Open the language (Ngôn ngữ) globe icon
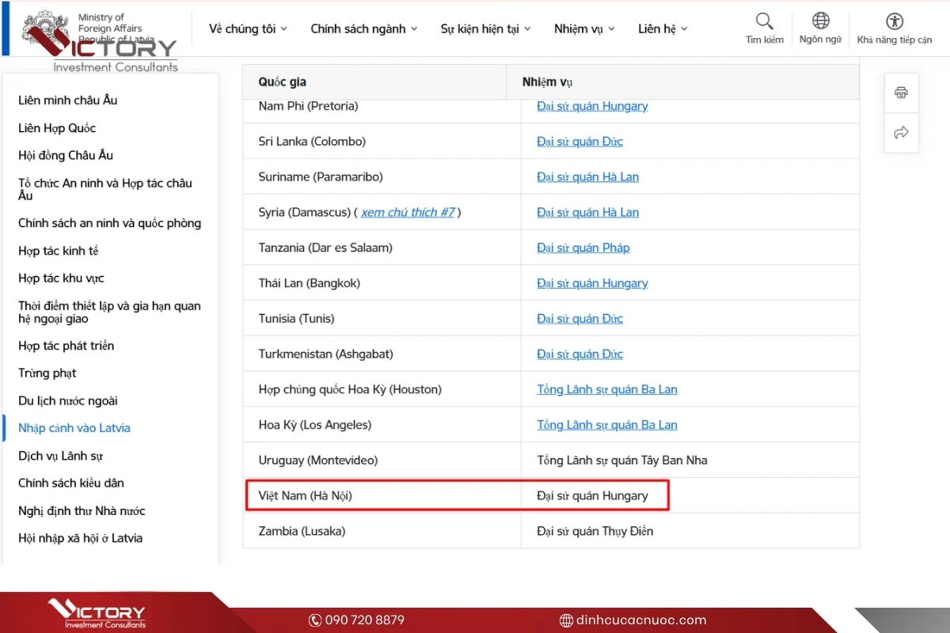950x633 pixels. pyautogui.click(x=821, y=21)
